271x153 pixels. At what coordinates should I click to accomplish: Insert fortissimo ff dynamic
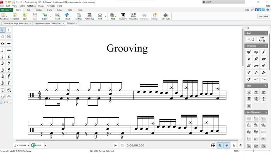(x=256, y=59)
